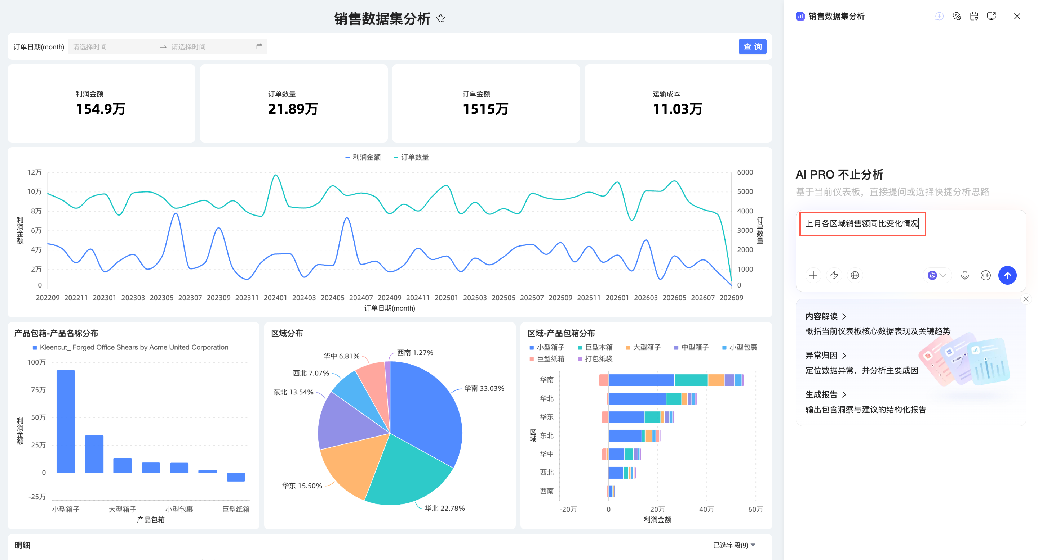The image size is (1038, 560).
Task: Click the microphone voice input icon
Action: pos(965,275)
